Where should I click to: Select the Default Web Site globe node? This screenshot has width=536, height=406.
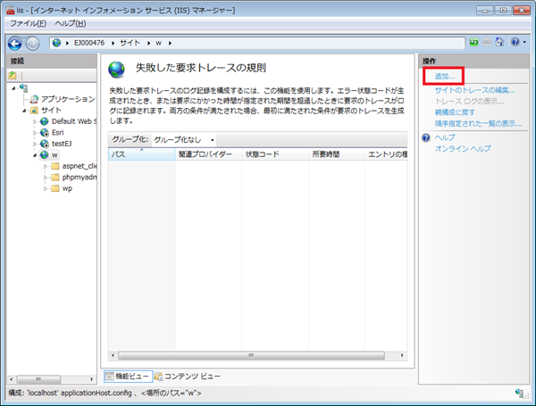(71, 120)
